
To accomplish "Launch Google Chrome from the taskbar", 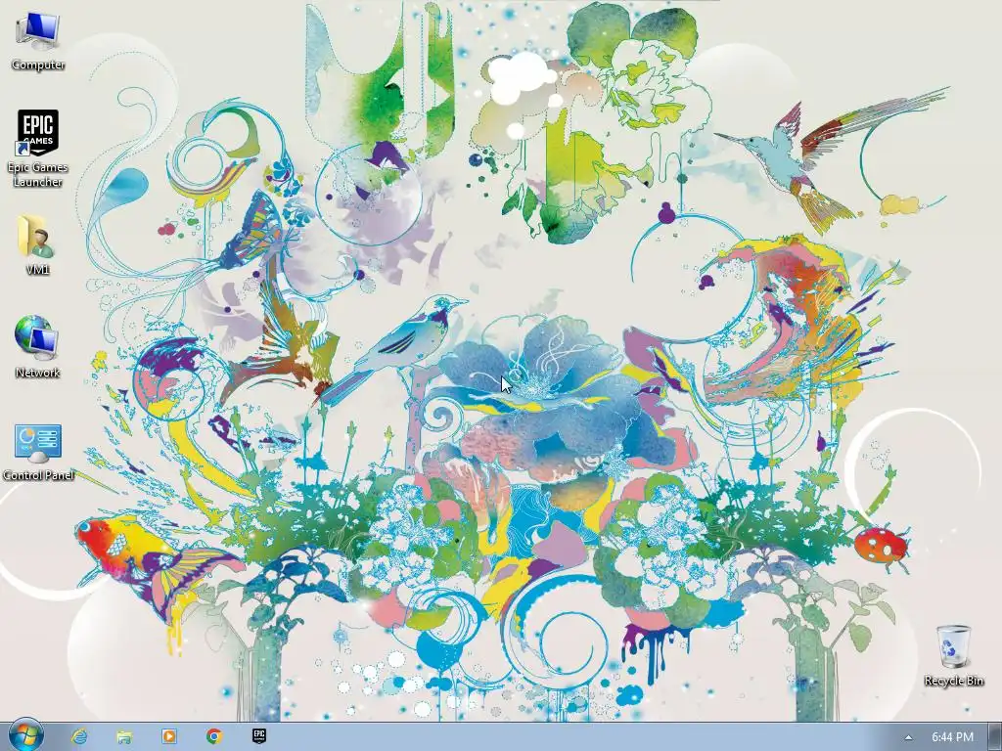I will [x=214, y=736].
